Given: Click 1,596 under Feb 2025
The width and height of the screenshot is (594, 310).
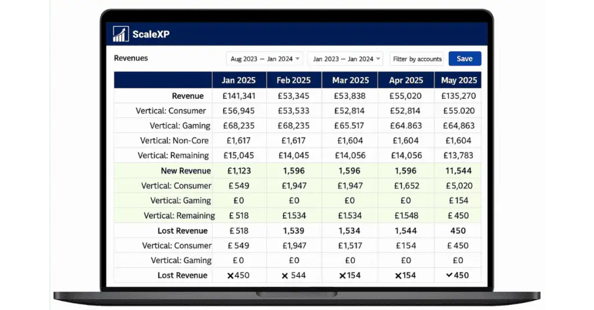Looking at the screenshot, I should tap(294, 171).
